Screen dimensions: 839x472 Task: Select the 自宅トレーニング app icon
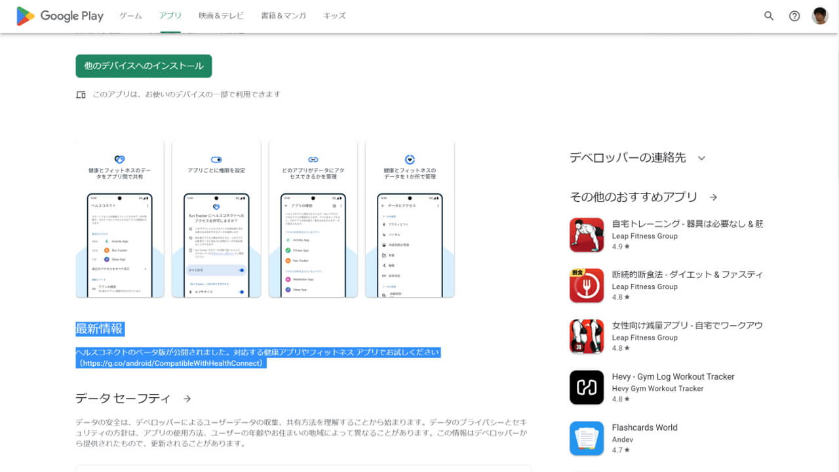point(586,234)
